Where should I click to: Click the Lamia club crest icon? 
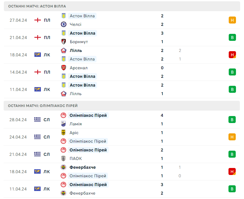[63, 124]
